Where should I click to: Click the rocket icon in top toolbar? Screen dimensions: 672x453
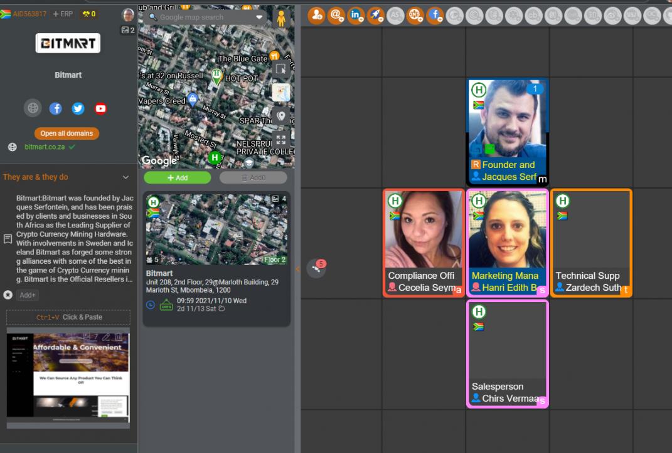point(375,15)
